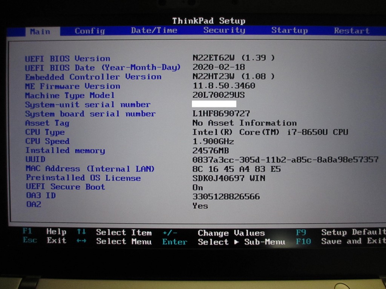
Task: Click BIOS date value 2020-02-18
Action: [219, 67]
